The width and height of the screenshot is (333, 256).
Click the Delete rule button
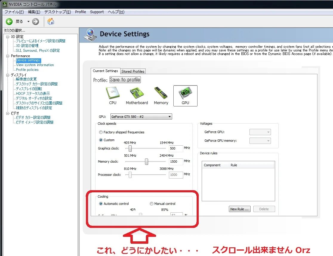coord(264,209)
